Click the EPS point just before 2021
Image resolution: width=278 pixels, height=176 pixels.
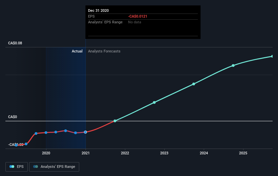pyautogui.click(x=76, y=133)
